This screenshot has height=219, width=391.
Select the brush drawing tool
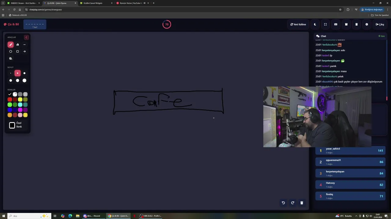[x=10, y=45]
